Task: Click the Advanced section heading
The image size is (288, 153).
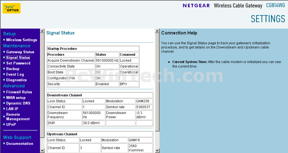Action: tap(14, 86)
